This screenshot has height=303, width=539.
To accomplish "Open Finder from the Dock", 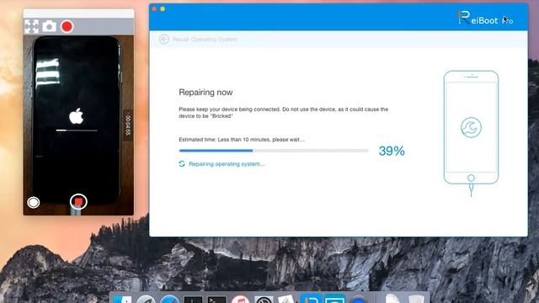I will (122, 300).
